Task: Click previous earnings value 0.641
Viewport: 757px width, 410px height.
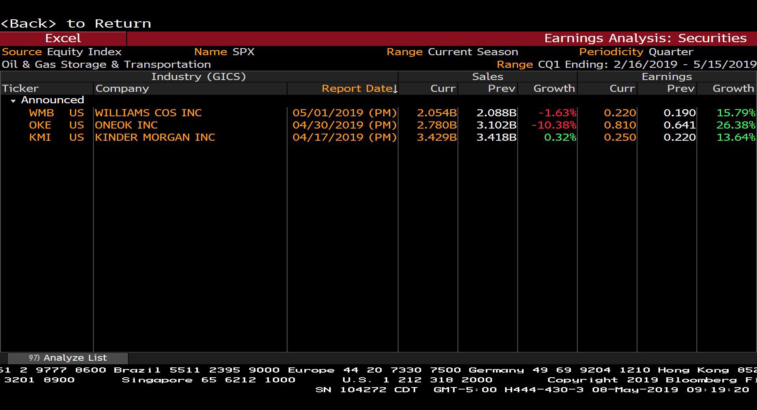Action: click(x=680, y=125)
